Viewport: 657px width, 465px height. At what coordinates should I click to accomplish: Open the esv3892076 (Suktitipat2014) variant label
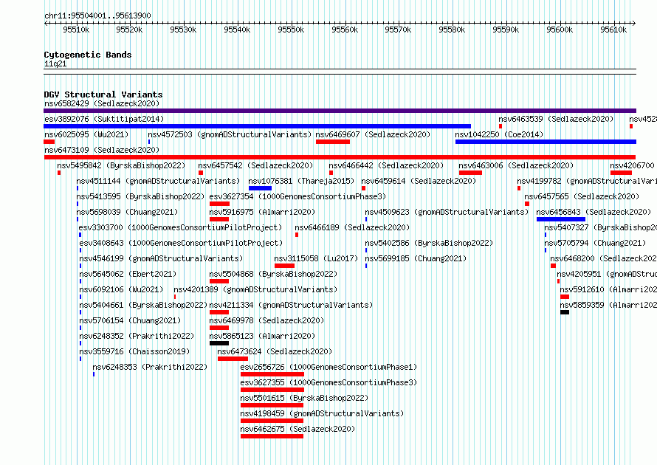(104, 119)
